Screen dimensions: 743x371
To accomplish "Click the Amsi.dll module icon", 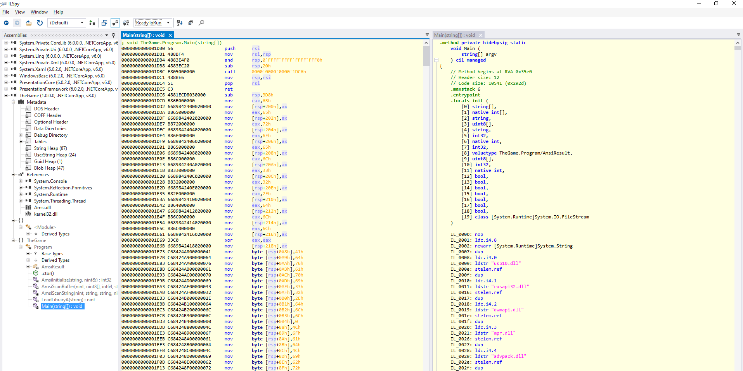I will (28, 208).
